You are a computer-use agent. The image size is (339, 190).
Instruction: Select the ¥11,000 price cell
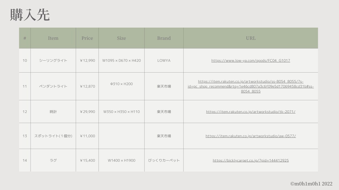[87, 136]
